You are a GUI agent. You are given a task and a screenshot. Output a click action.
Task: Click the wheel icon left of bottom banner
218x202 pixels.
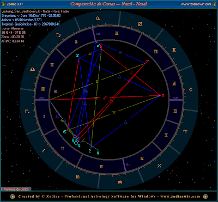tap(13, 196)
